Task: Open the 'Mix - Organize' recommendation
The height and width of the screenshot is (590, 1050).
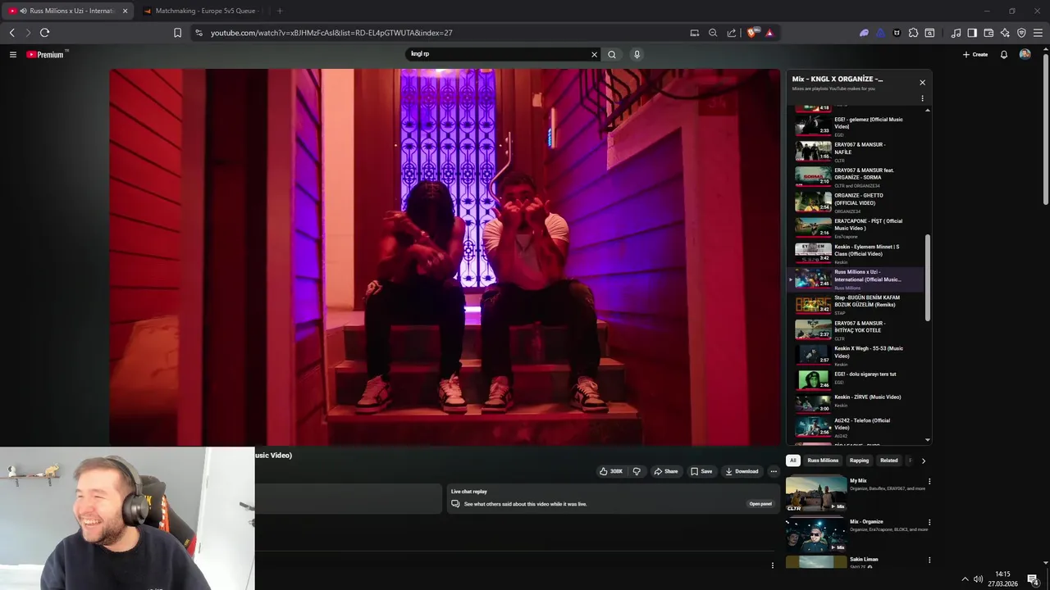Action: click(816, 534)
